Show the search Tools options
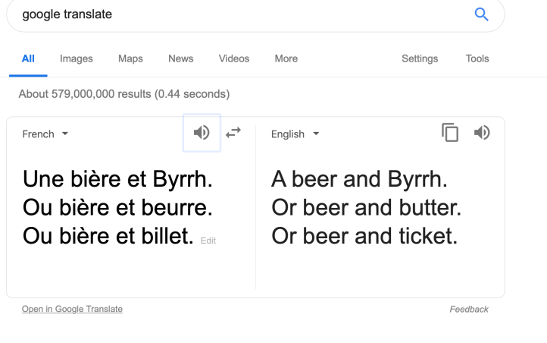This screenshot has width=547, height=343. (477, 58)
